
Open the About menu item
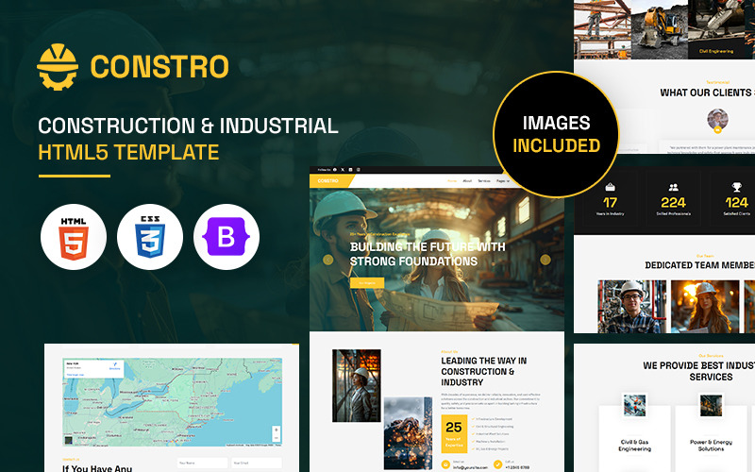coord(467,180)
